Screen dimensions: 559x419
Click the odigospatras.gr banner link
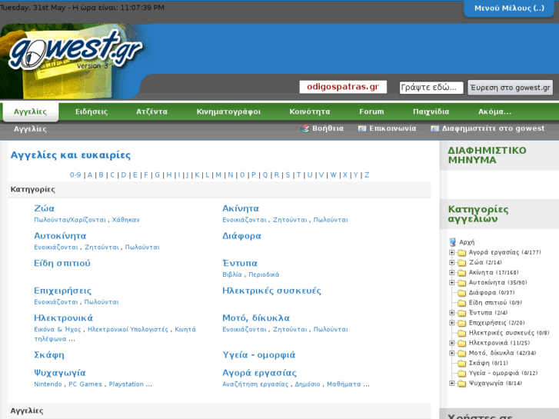tap(343, 87)
